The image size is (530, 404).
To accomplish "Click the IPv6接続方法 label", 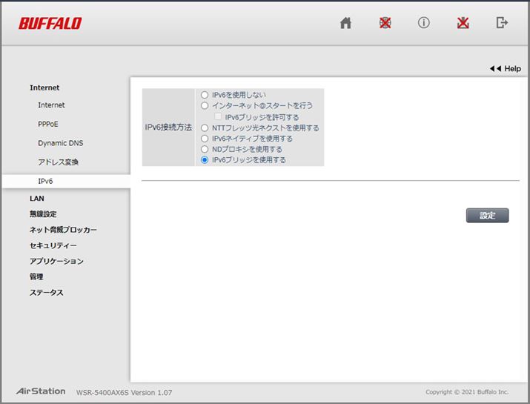I will (x=168, y=127).
